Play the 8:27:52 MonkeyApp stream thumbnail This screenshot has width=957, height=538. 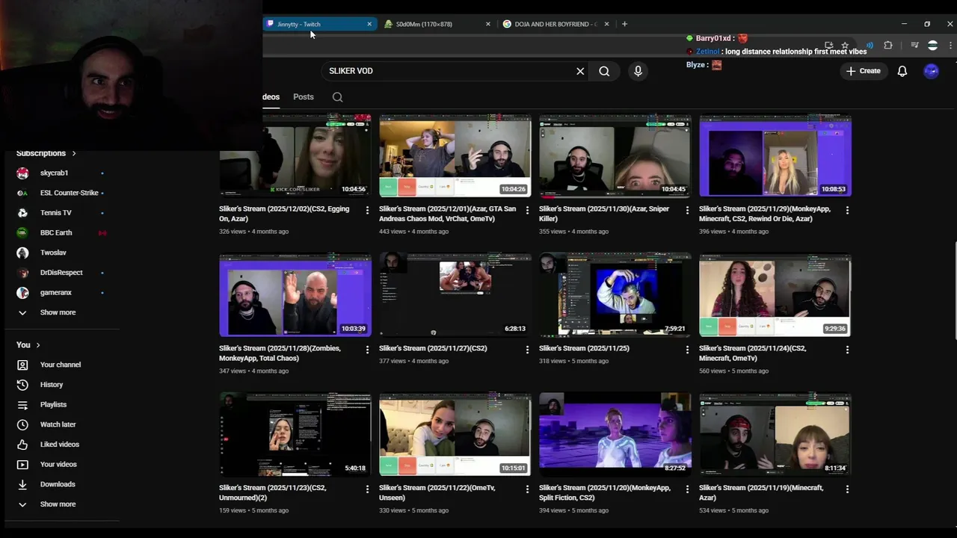tap(615, 435)
